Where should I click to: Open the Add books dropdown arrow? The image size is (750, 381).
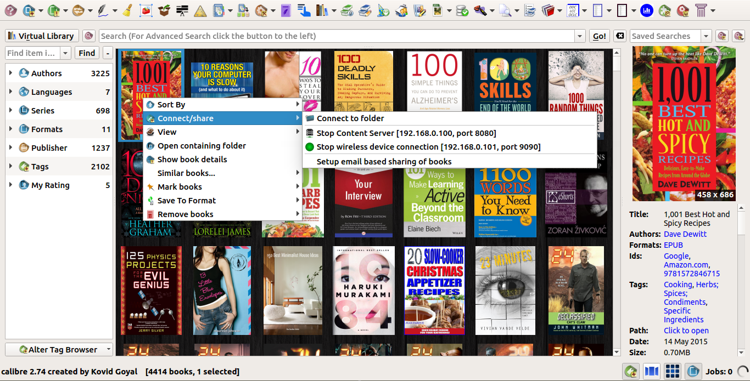[x=40, y=10]
